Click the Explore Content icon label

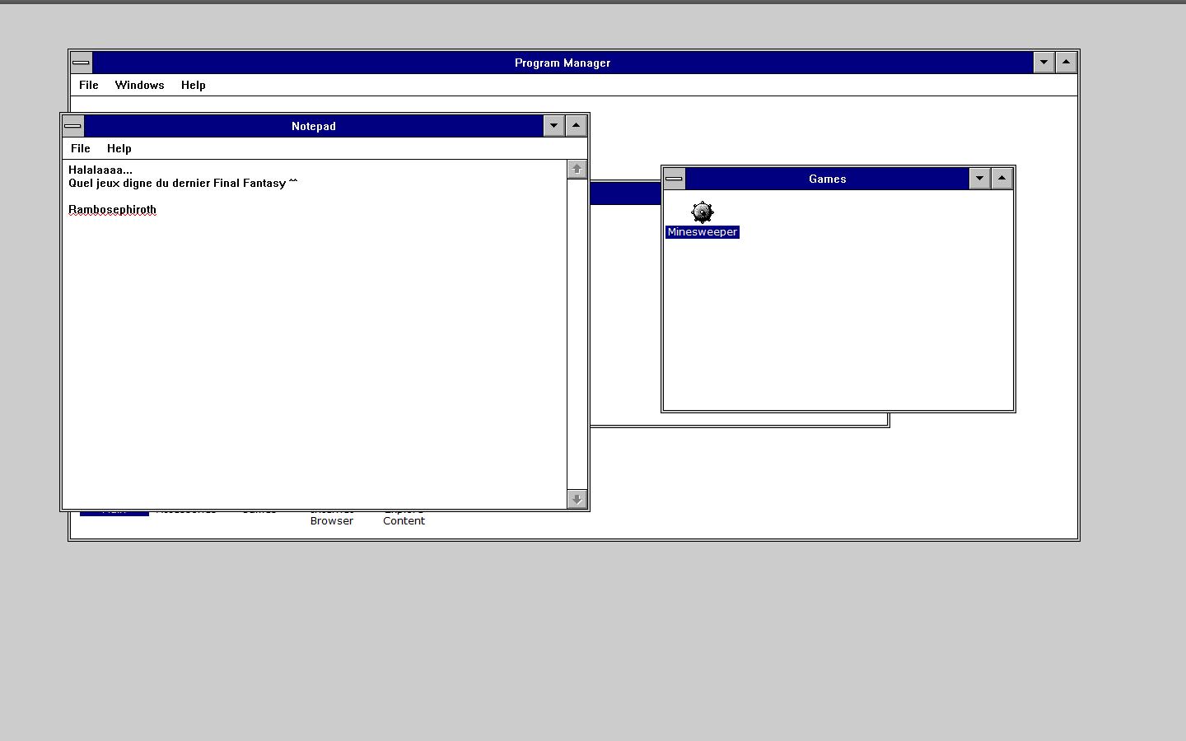[x=404, y=520]
